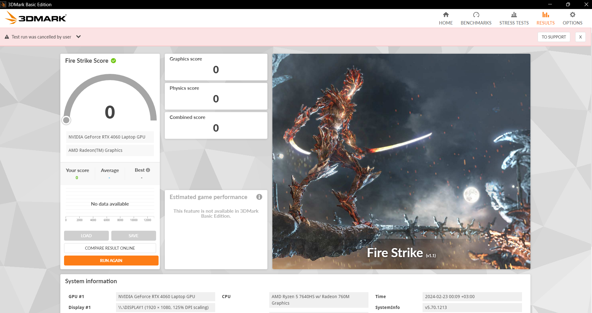Image resolution: width=592 pixels, height=313 pixels.
Task: Click AMD Radeon(TM) Graphics entry
Action: 110,150
